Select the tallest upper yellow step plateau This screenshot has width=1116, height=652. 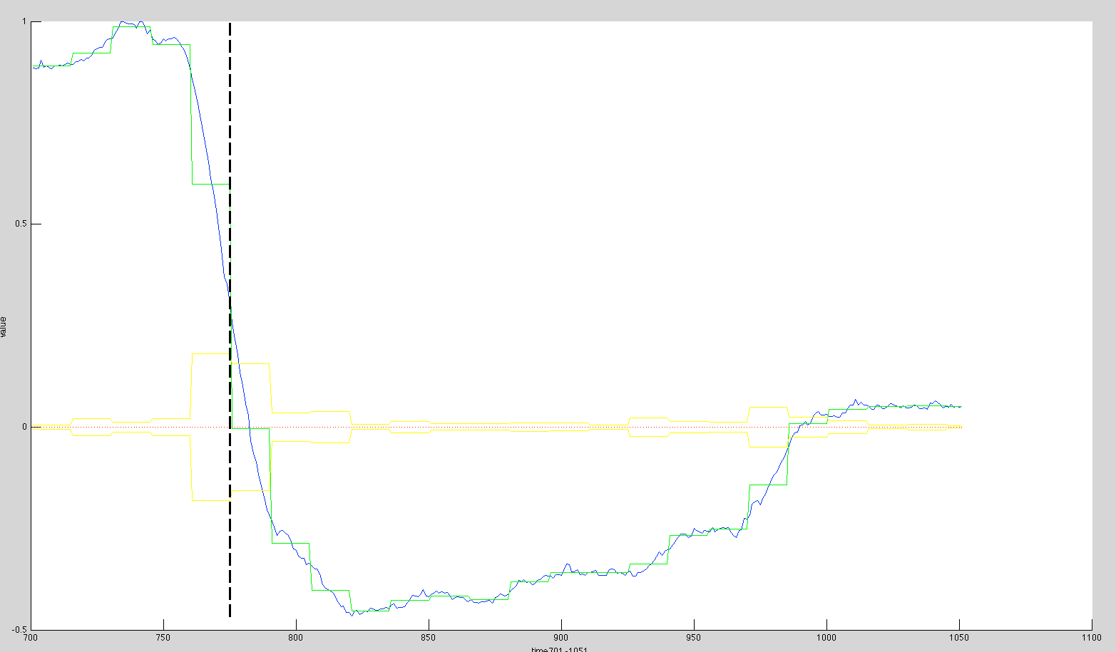(x=210, y=353)
